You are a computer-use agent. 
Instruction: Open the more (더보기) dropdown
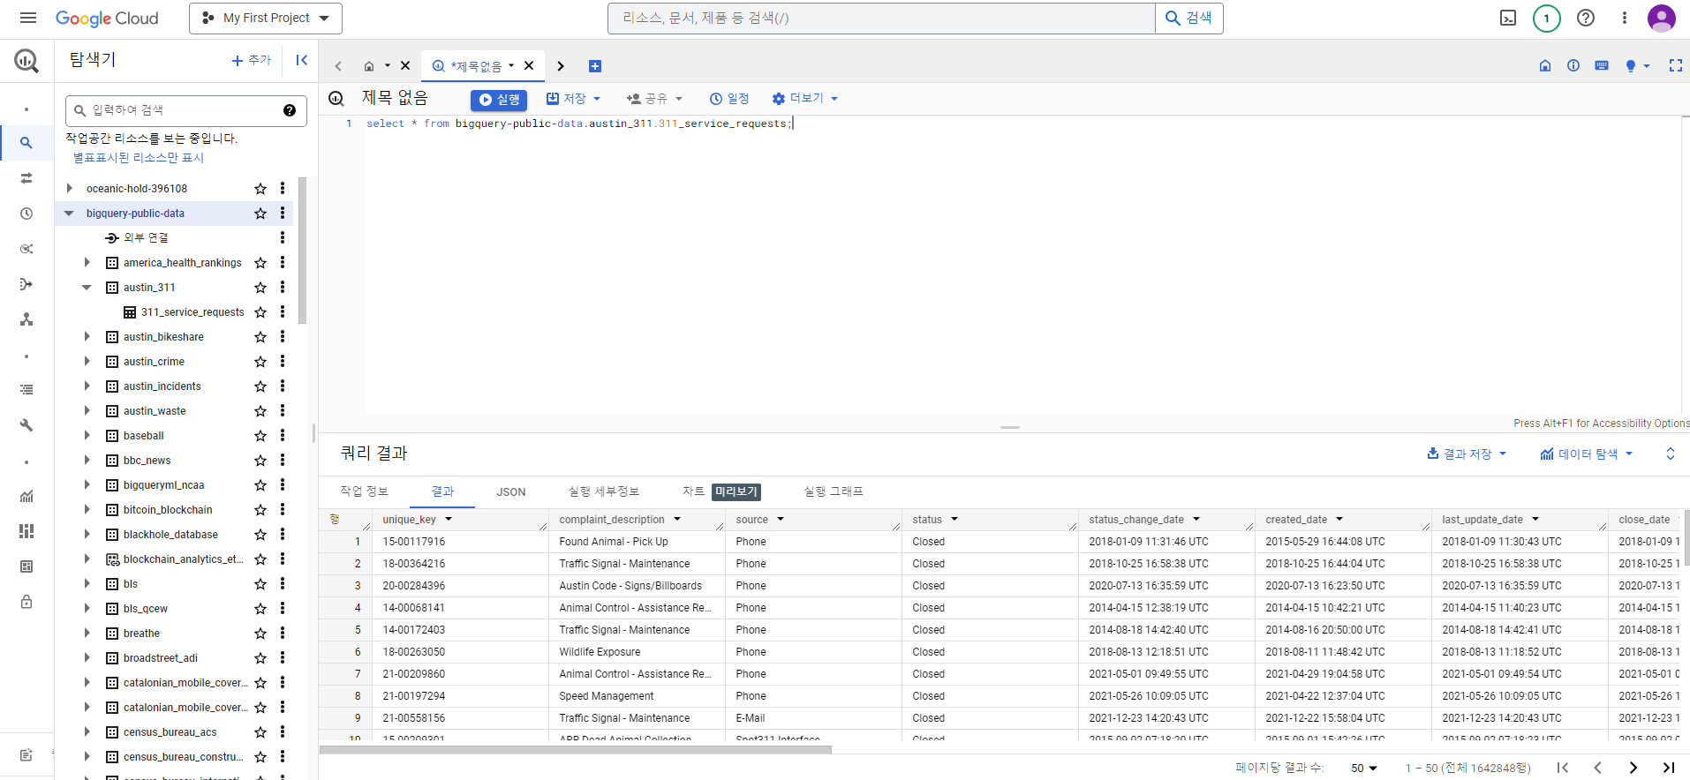pyautogui.click(x=804, y=99)
